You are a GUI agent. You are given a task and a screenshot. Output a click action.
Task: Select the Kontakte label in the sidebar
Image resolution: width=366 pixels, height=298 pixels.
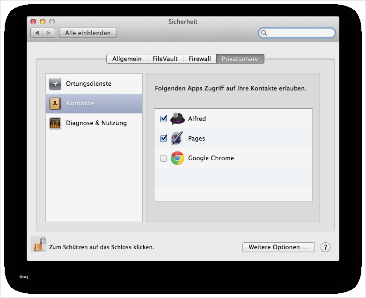80,103
